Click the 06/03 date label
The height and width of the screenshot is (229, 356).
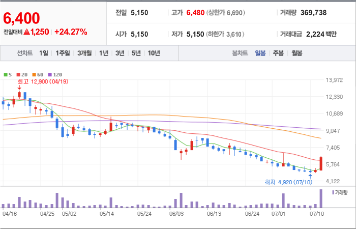pos(176,214)
